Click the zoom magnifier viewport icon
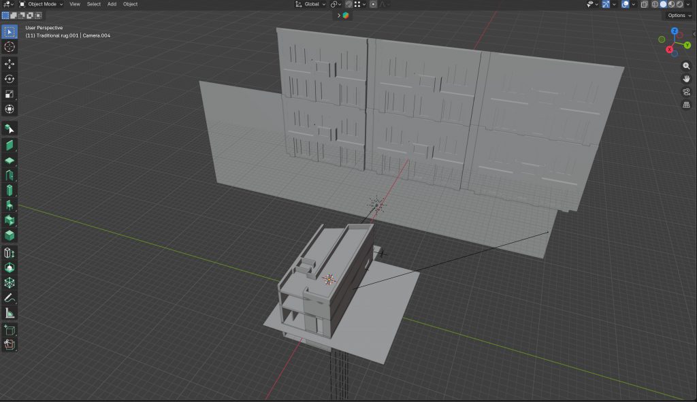Image resolution: width=697 pixels, height=402 pixels. tap(686, 66)
